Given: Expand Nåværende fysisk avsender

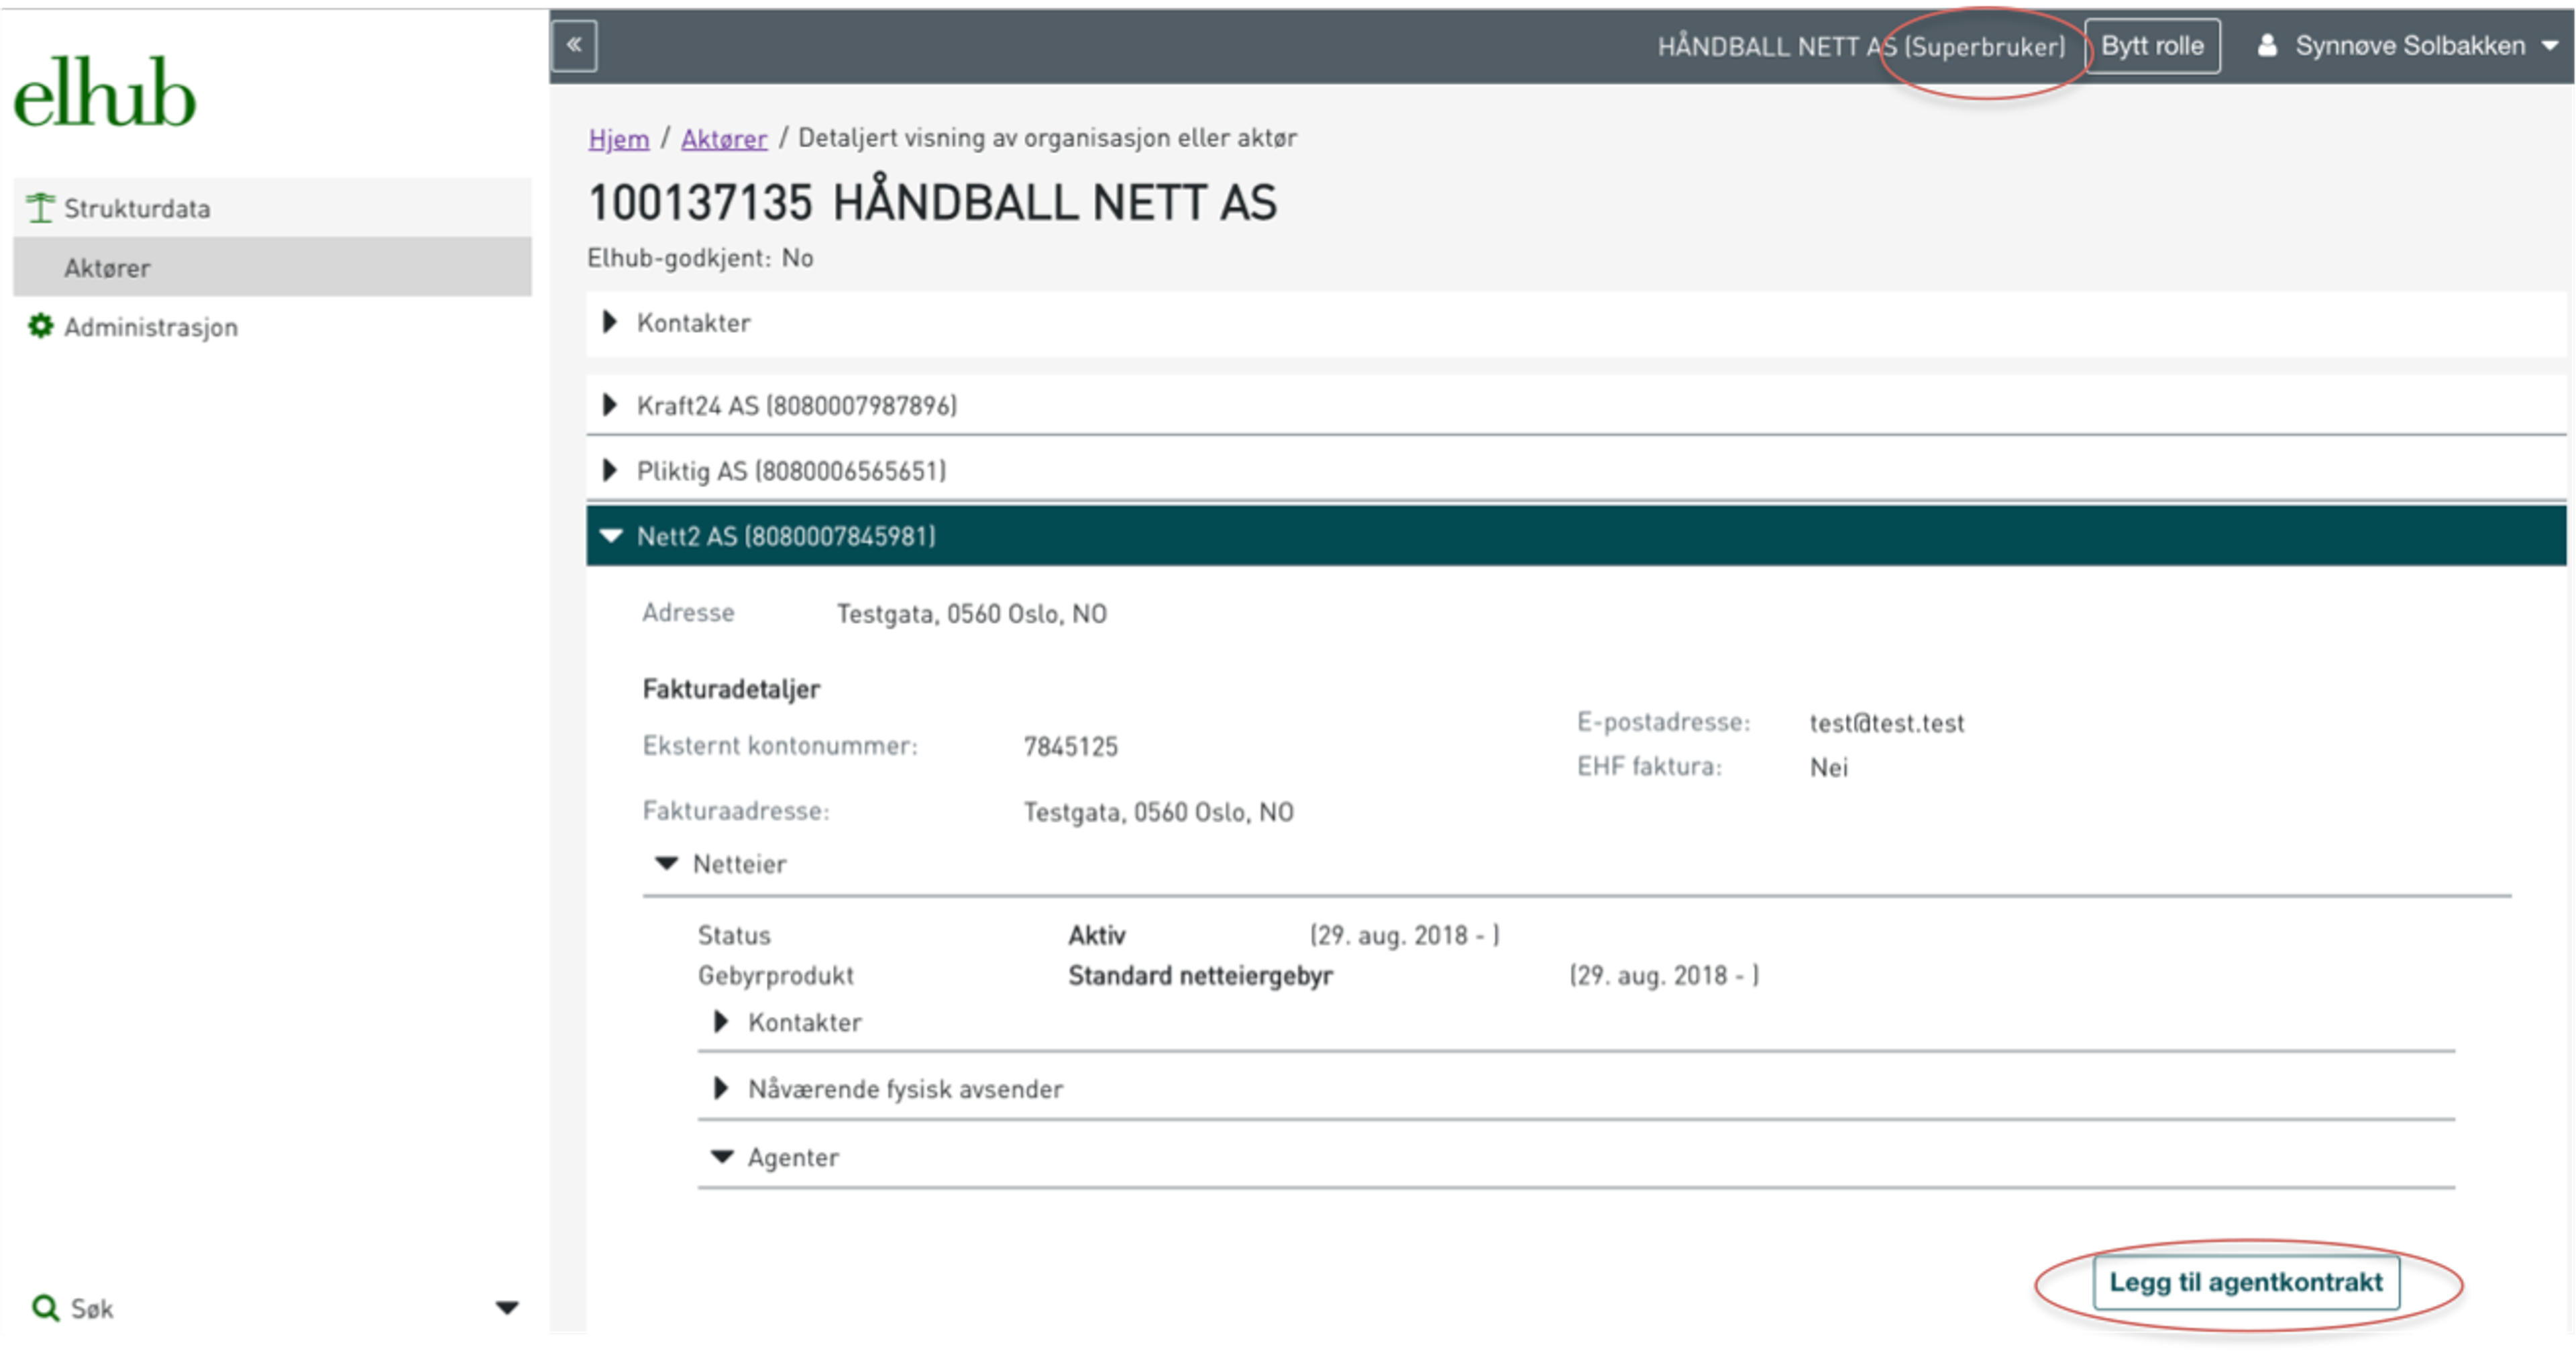Looking at the screenshot, I should (1576, 1089).
